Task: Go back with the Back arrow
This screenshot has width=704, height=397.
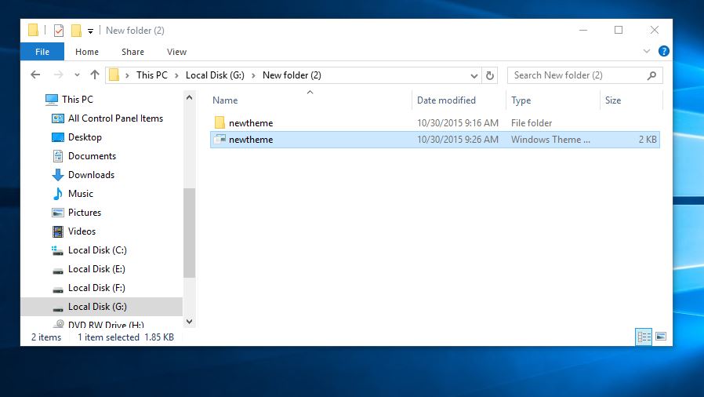Action: pos(35,75)
